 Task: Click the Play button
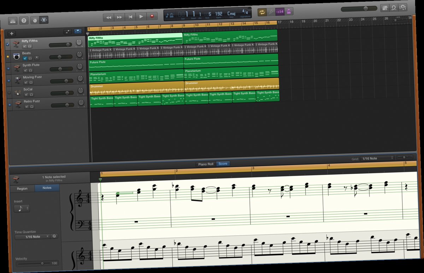tap(141, 17)
